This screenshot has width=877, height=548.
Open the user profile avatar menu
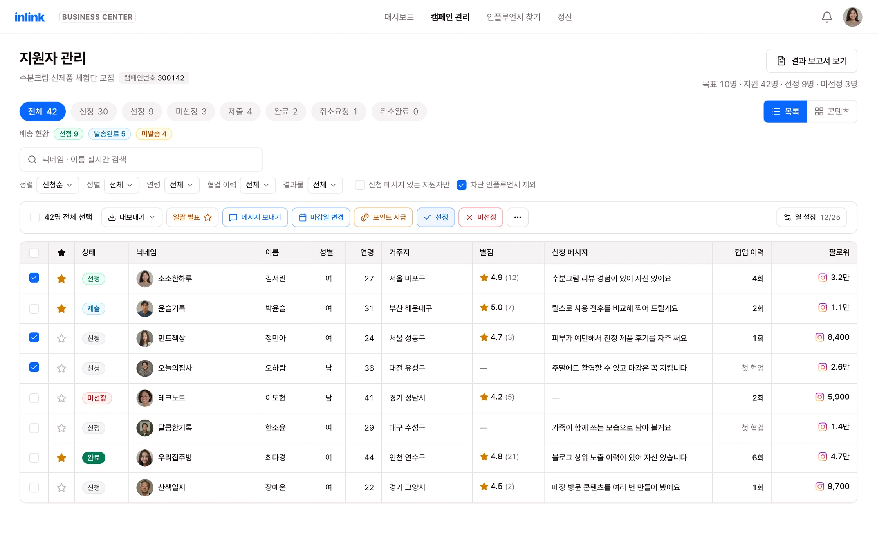coord(852,17)
